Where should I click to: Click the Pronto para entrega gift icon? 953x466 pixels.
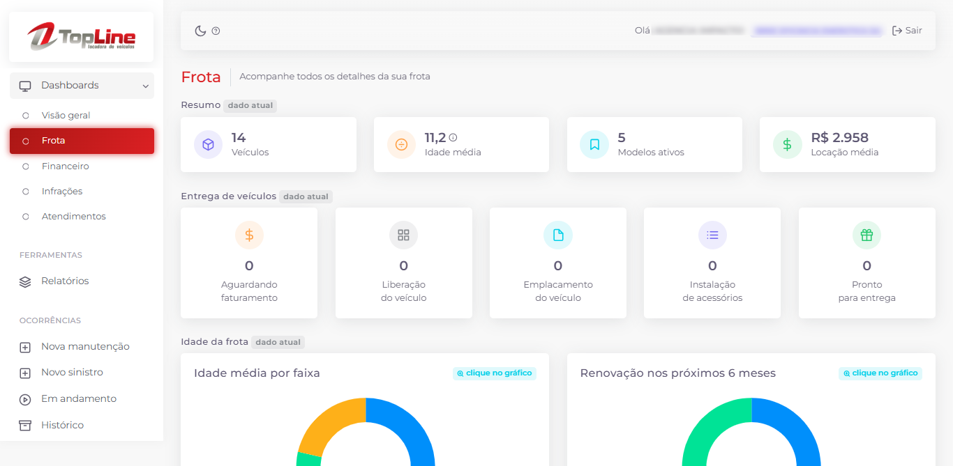(x=866, y=235)
